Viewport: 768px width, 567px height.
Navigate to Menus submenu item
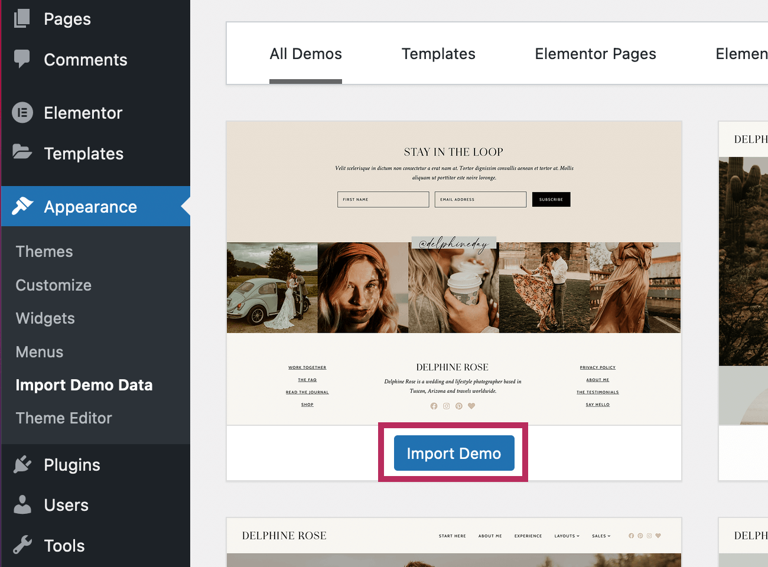[39, 352]
